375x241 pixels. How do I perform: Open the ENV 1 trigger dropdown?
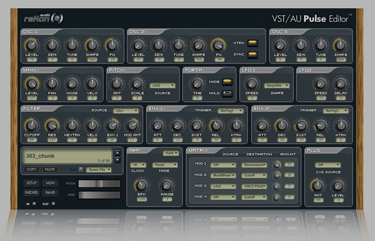231,111
